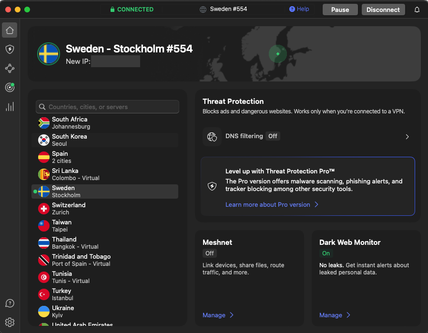Image resolution: width=428 pixels, height=333 pixels.
Task: Expand the DNS filtering row chevron
Action: (x=407, y=137)
